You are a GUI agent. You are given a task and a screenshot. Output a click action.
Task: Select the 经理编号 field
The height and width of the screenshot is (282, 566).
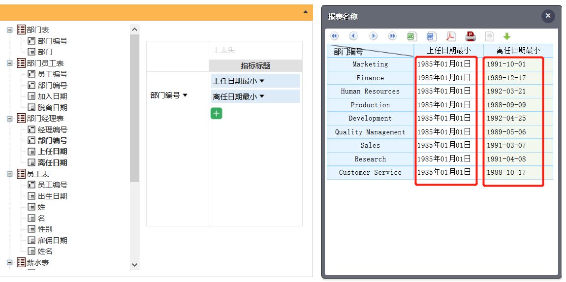point(52,129)
